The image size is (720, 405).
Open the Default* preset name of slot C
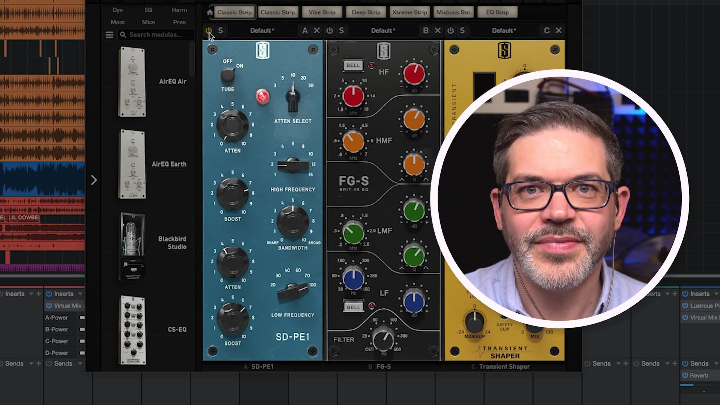504,30
